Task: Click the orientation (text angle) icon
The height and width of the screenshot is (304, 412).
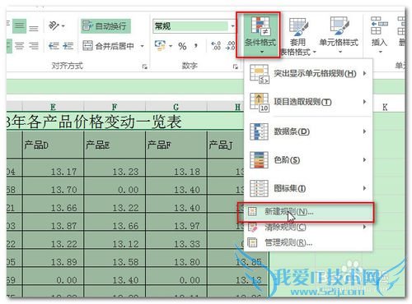Action: (54, 25)
